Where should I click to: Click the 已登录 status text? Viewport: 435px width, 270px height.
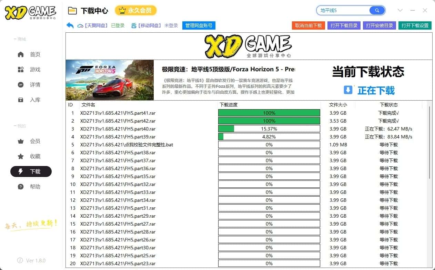click(118, 25)
